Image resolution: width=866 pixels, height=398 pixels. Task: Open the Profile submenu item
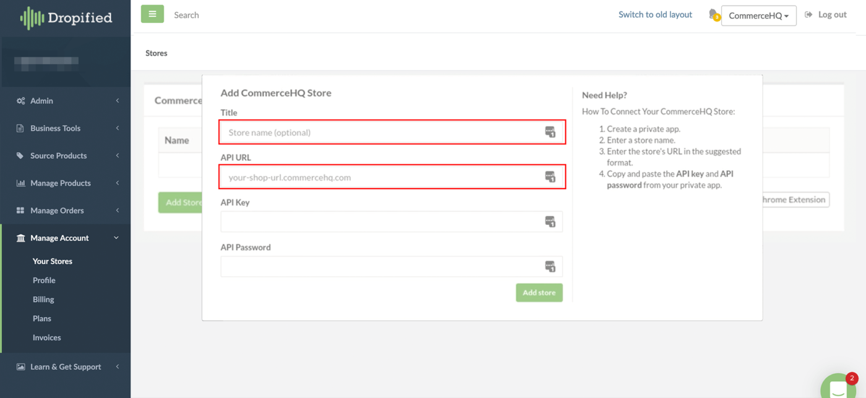[44, 281]
